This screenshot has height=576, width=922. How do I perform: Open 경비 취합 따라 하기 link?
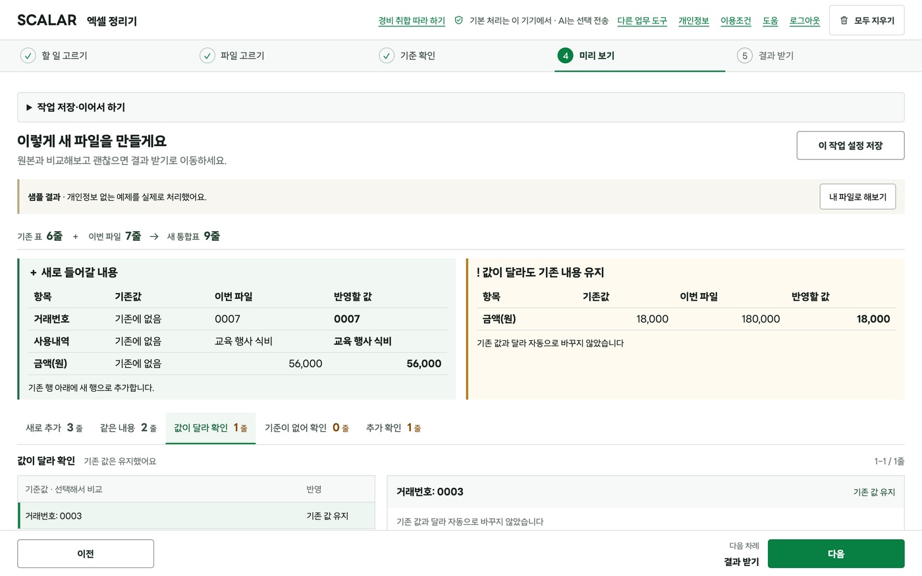point(412,21)
